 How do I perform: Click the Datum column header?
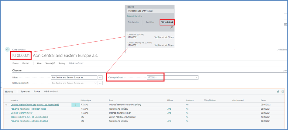pyautogui.click(x=263, y=100)
